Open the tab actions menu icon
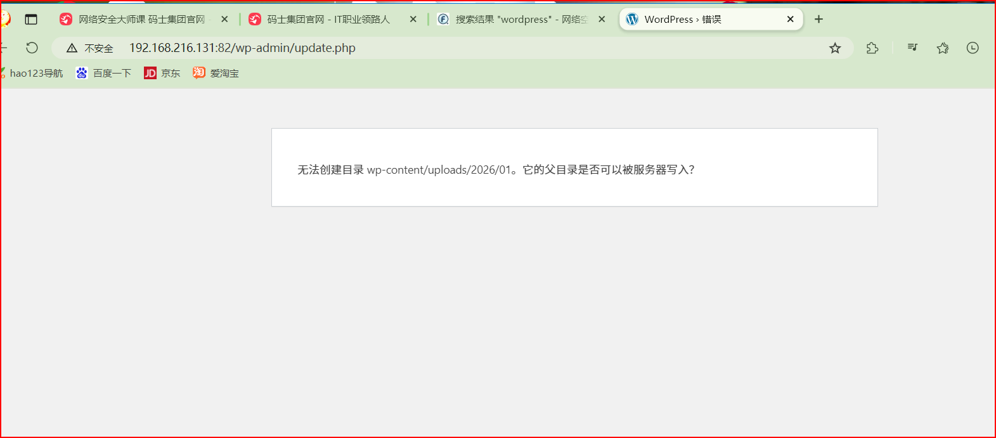This screenshot has width=996, height=438. pos(31,20)
